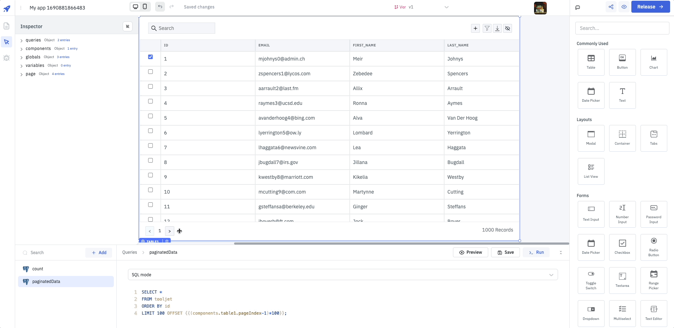
Task: Uncheck the row checkbox for ID 1
Action: (x=151, y=57)
